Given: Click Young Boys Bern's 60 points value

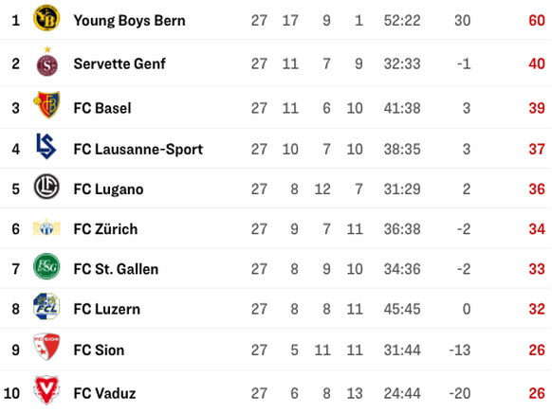Looking at the screenshot, I should [x=537, y=21].
